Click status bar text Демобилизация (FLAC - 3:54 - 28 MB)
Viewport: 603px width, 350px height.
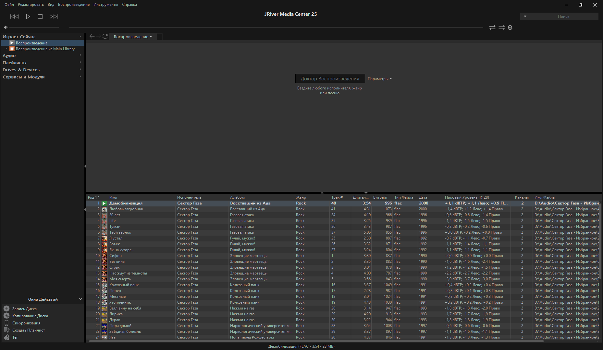point(301,346)
